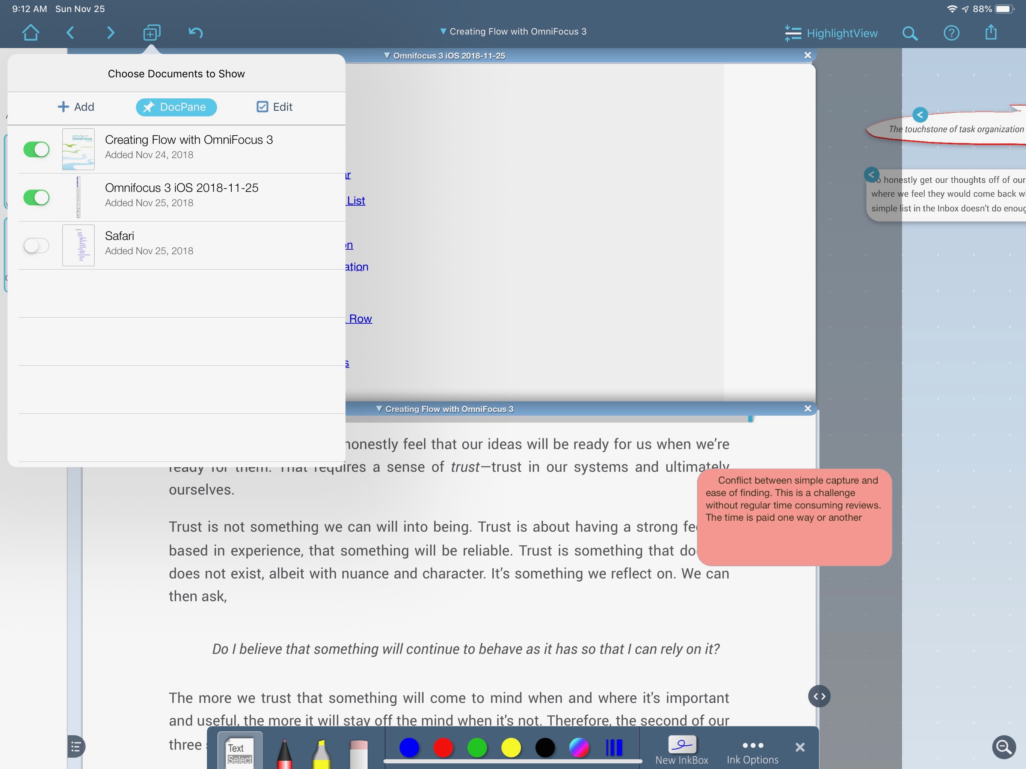The image size is (1026, 769).
Task: Add a new document
Action: click(75, 107)
